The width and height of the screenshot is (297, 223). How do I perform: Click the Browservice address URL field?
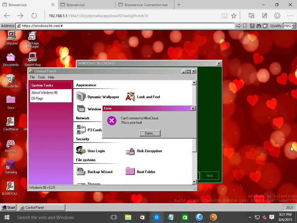pyautogui.click(x=125, y=26)
